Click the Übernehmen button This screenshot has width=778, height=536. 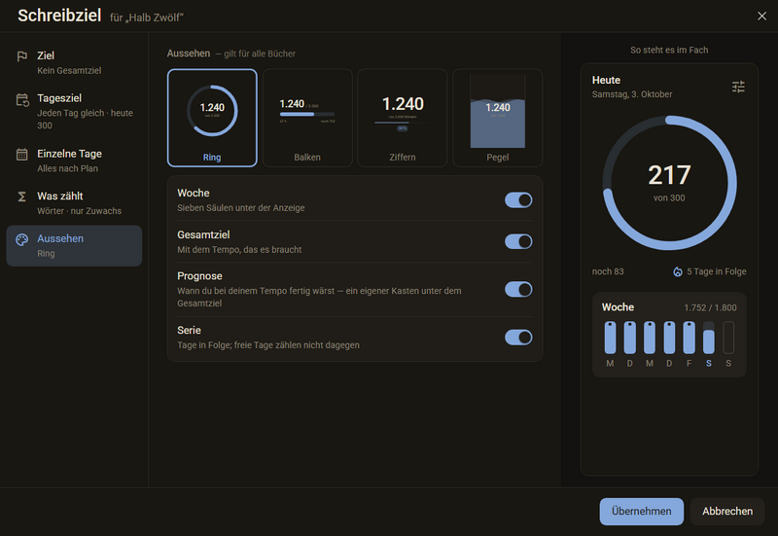click(x=641, y=511)
